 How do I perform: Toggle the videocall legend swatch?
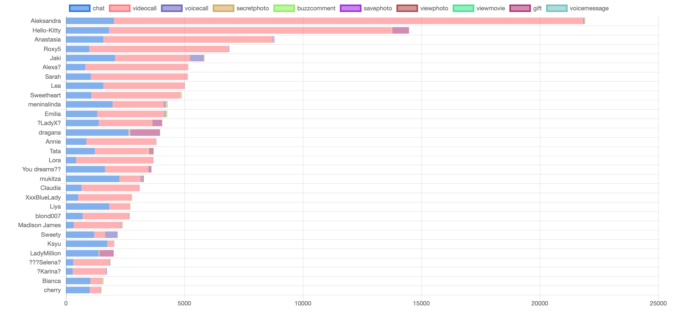(120, 8)
